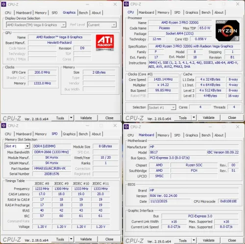Image resolution: width=245 pixels, height=244 pixels.
Task: Open the About tab in the SPD window
Action: click(96, 134)
